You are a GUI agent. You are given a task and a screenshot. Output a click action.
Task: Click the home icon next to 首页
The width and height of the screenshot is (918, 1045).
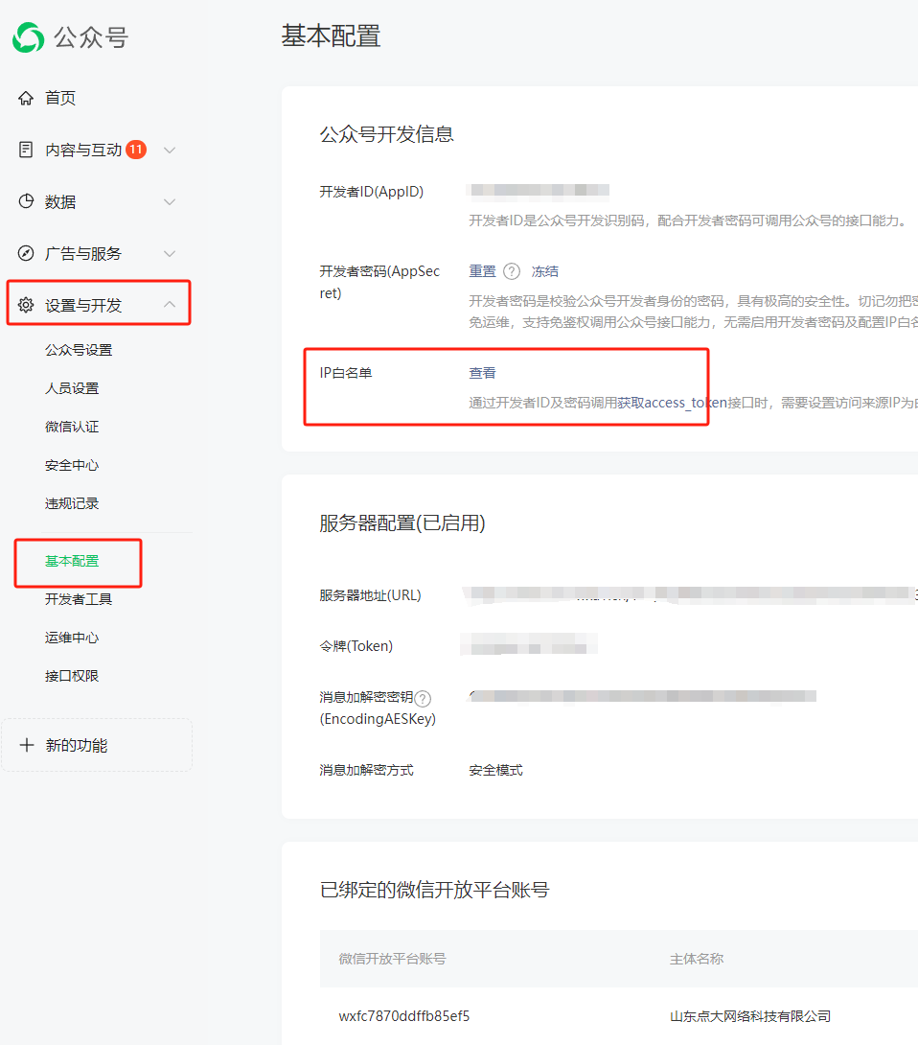[x=26, y=98]
